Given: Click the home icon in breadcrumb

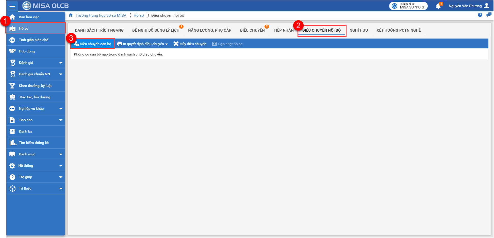Looking at the screenshot, I should pos(71,15).
